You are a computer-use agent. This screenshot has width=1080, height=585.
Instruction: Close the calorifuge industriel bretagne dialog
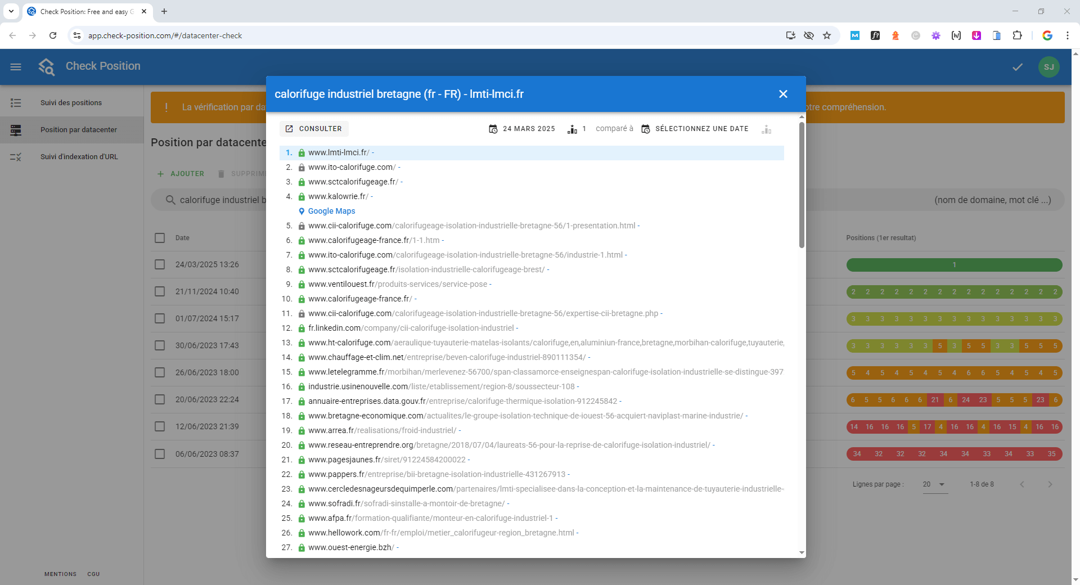click(x=783, y=94)
